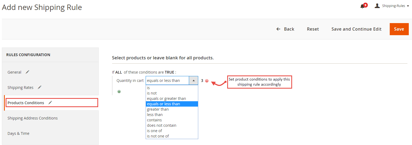Click the Back arrow button
Viewport: 412px width, 145px height.
pyautogui.click(x=285, y=29)
